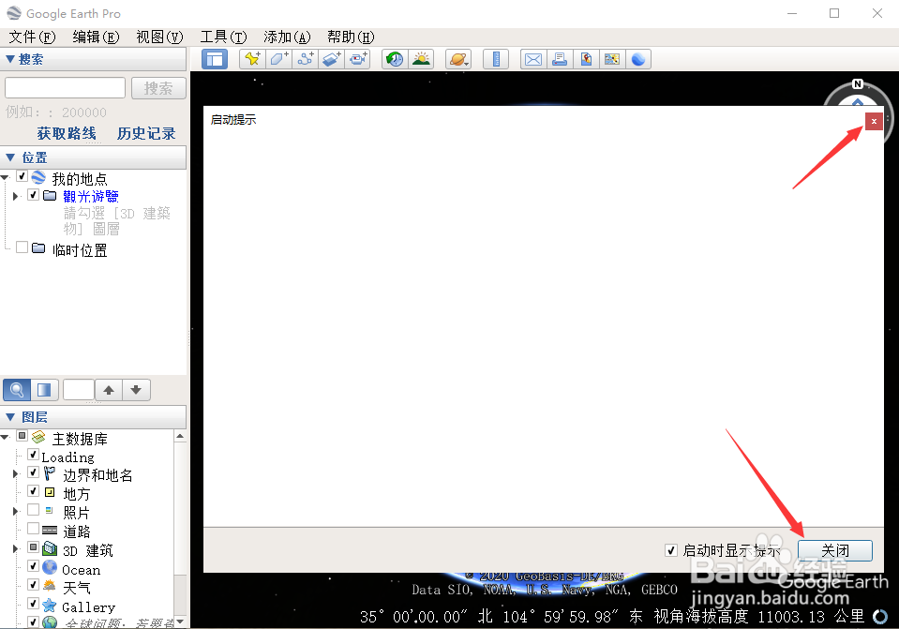Open the 编辑(E) menu
The image size is (899, 629).
click(96, 37)
